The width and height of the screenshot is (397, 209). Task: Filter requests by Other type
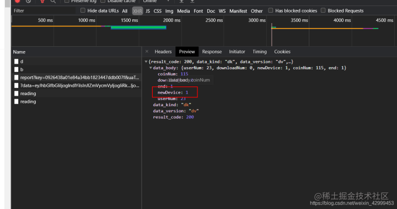(x=257, y=11)
